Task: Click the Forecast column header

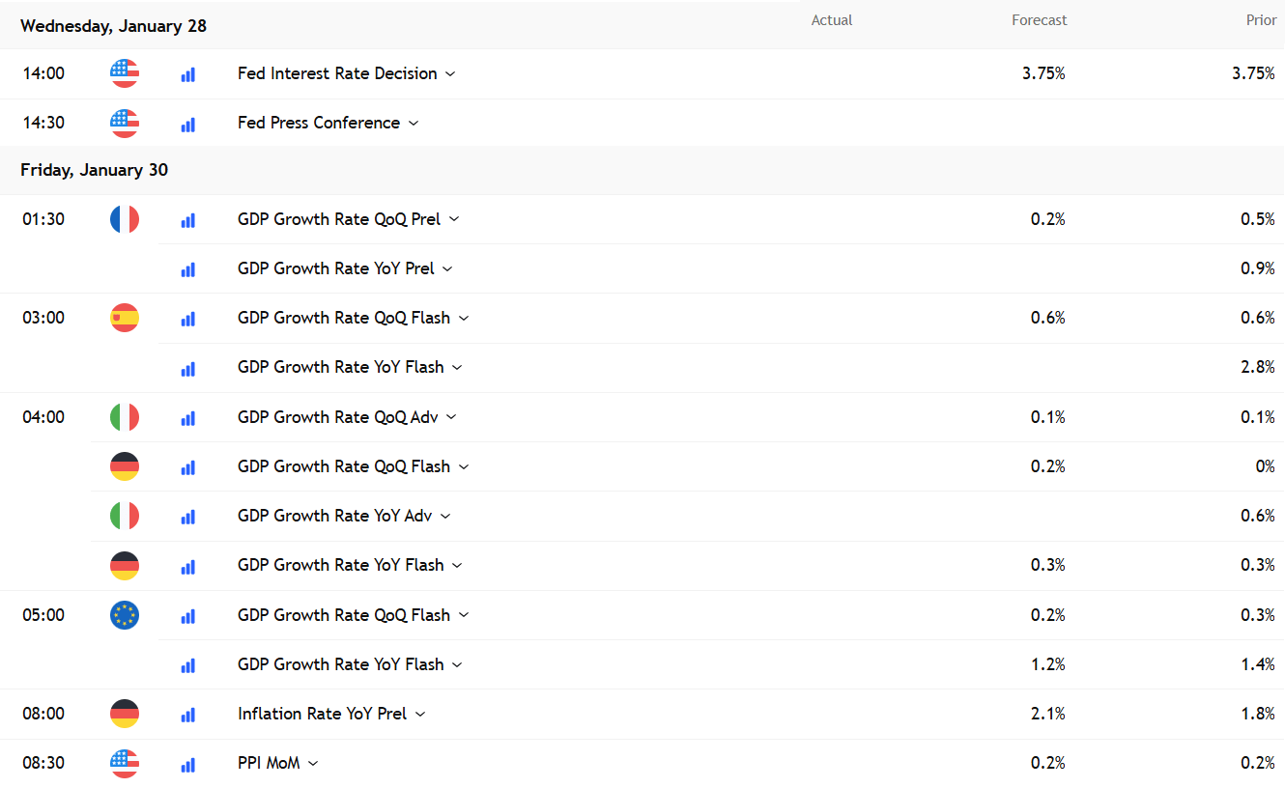Action: tap(1040, 20)
